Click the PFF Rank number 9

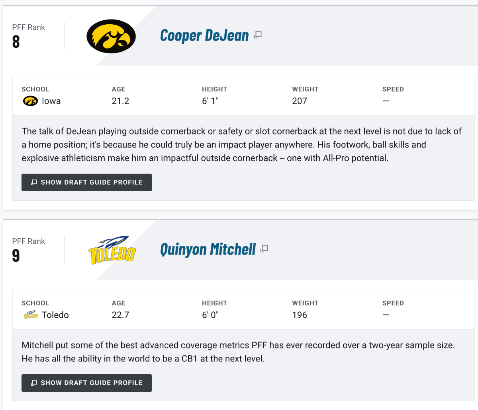16,256
